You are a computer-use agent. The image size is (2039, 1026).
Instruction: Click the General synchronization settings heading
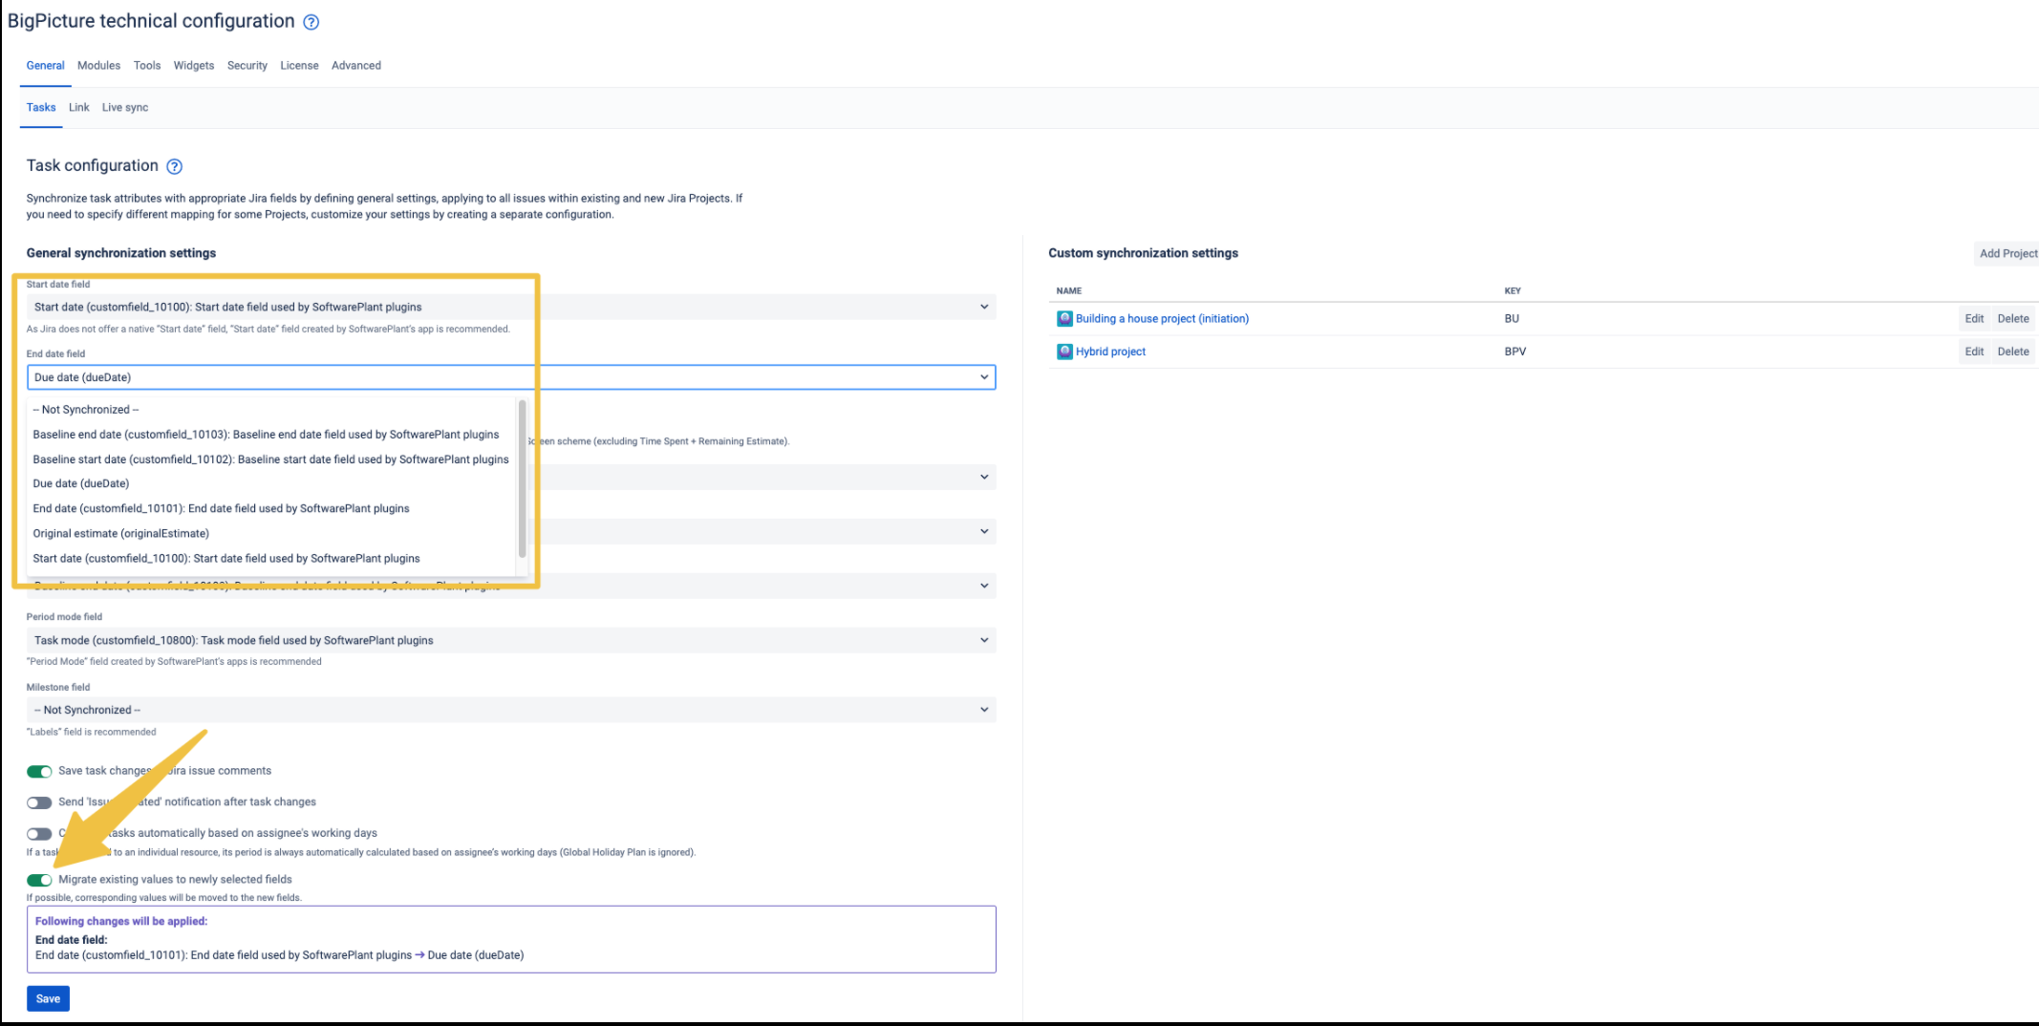coord(121,253)
